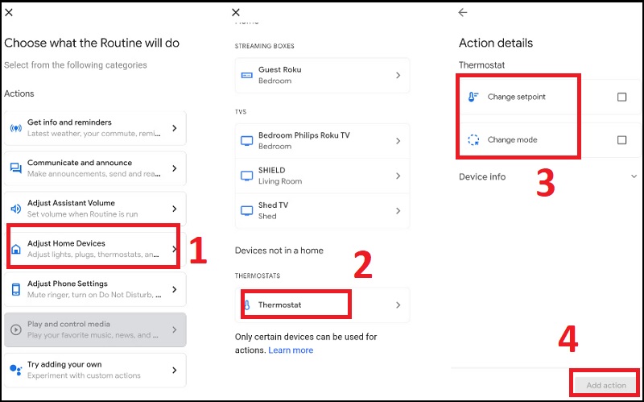Screen dimensions: 644x402
Task: Open Adjust Home Devices chevron
Action: [175, 249]
